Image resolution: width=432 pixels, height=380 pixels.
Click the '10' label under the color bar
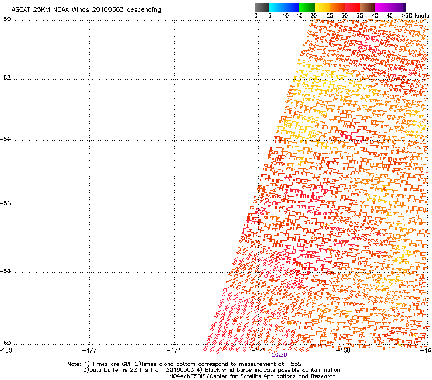285,16
